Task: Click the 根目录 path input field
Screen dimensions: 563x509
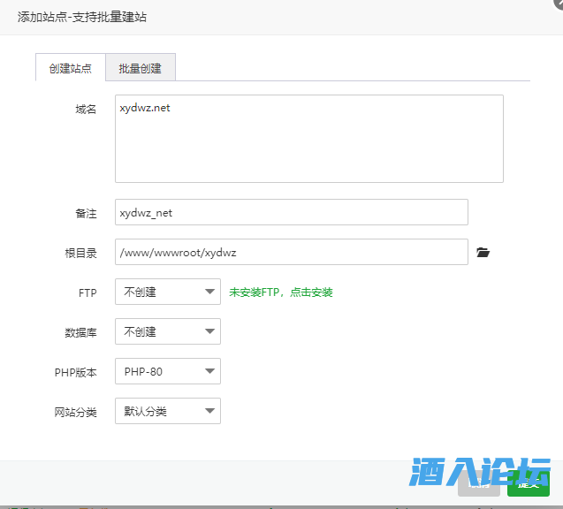Action: click(291, 252)
